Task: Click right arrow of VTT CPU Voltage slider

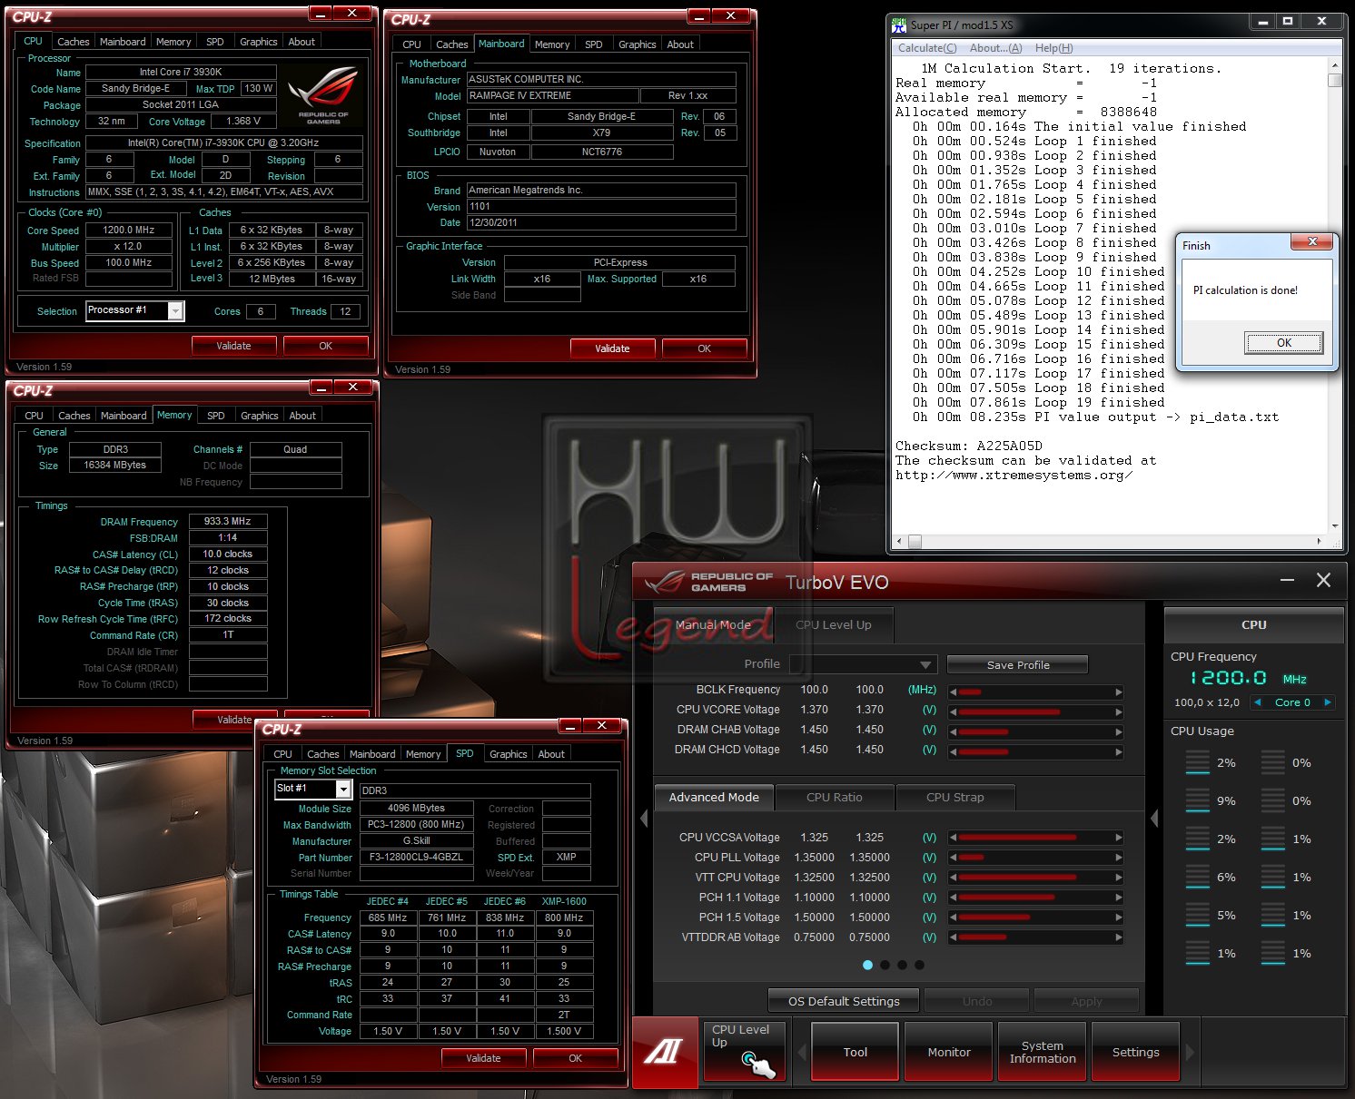Action: pos(1119,878)
